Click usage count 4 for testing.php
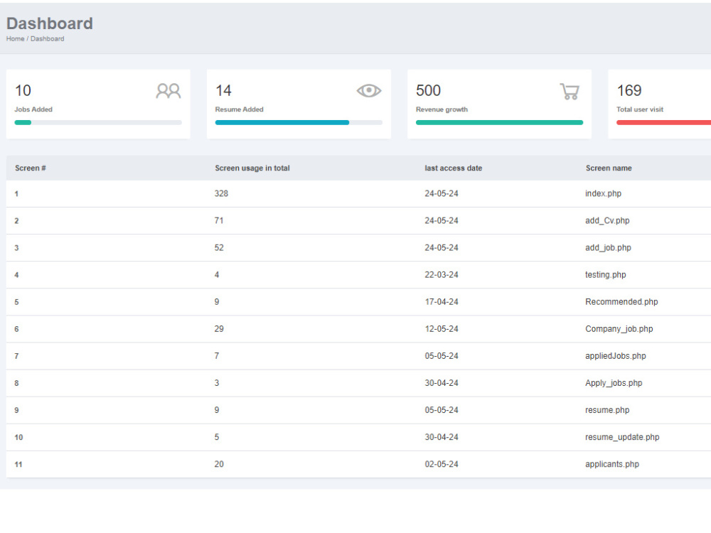 217,274
